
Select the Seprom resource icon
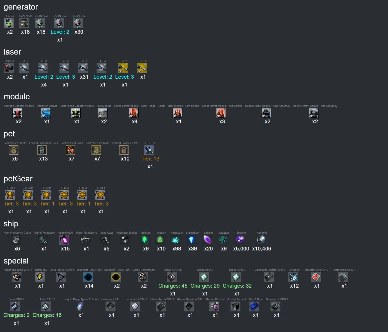(x=240, y=240)
